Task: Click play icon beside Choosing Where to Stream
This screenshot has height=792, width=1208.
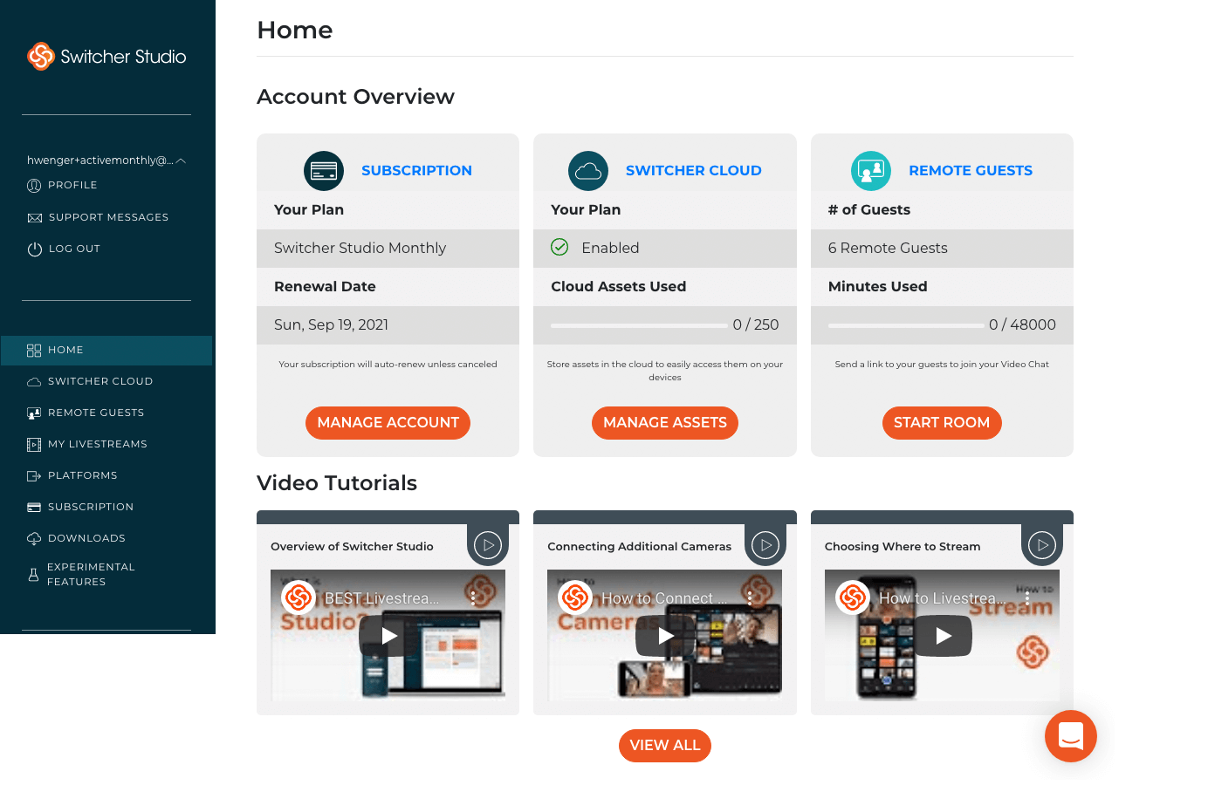Action: (x=1041, y=546)
